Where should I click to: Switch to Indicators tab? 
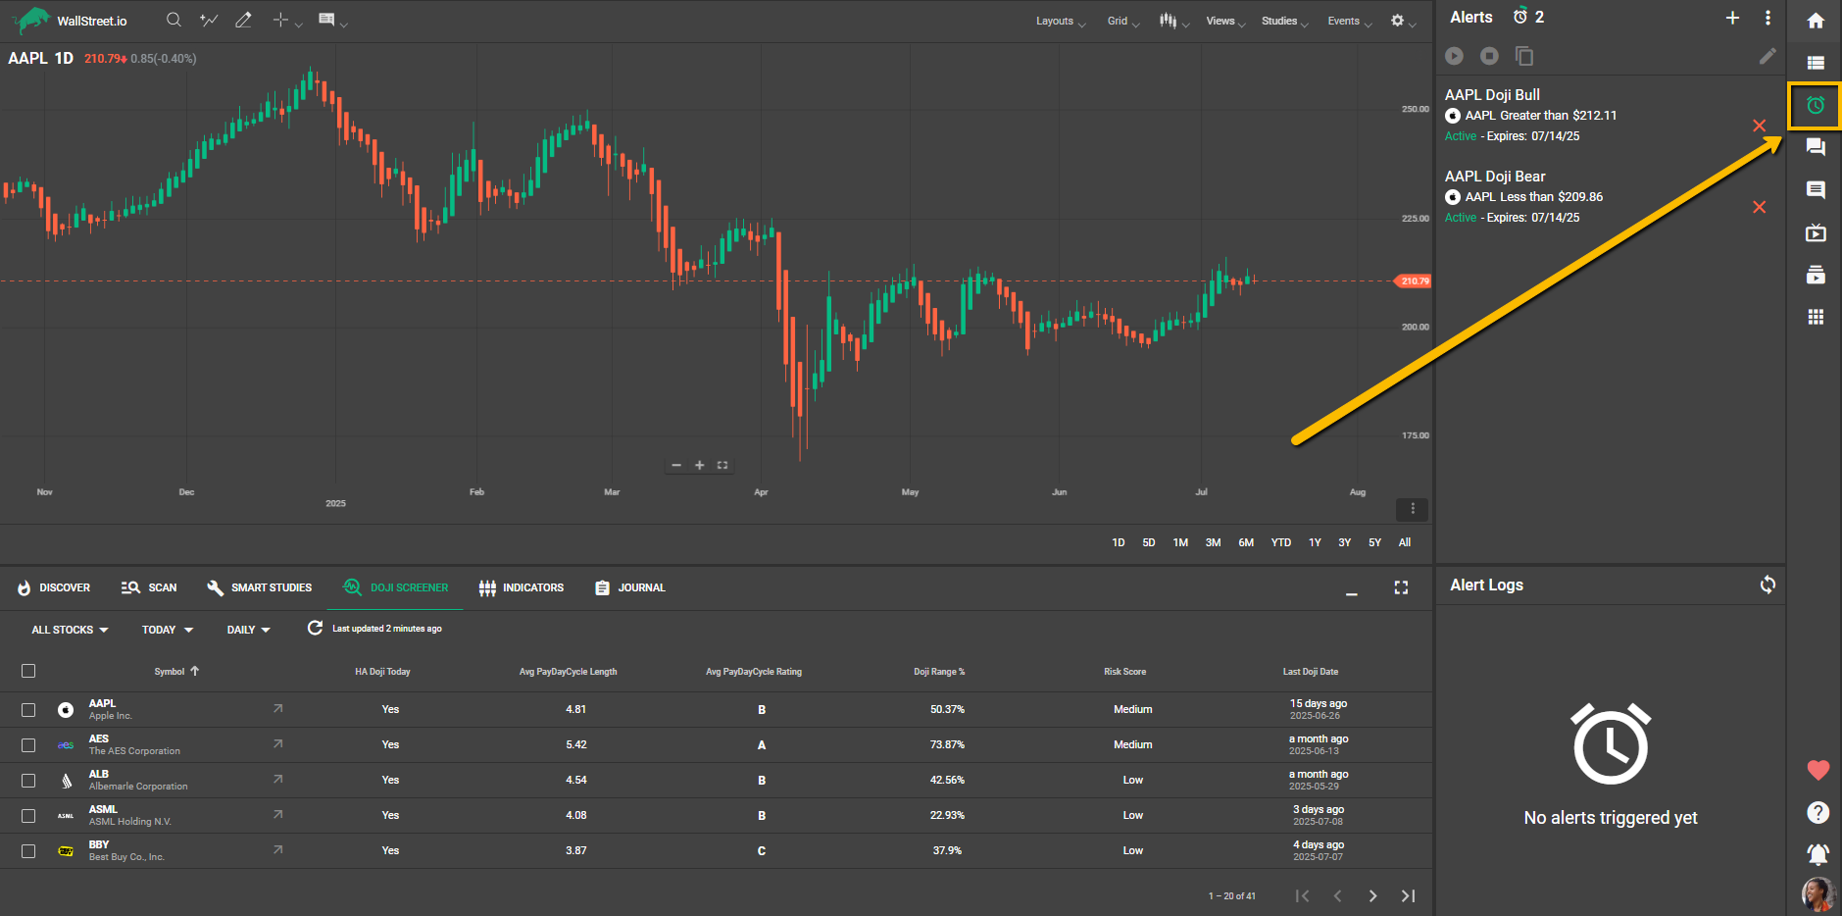522,587
